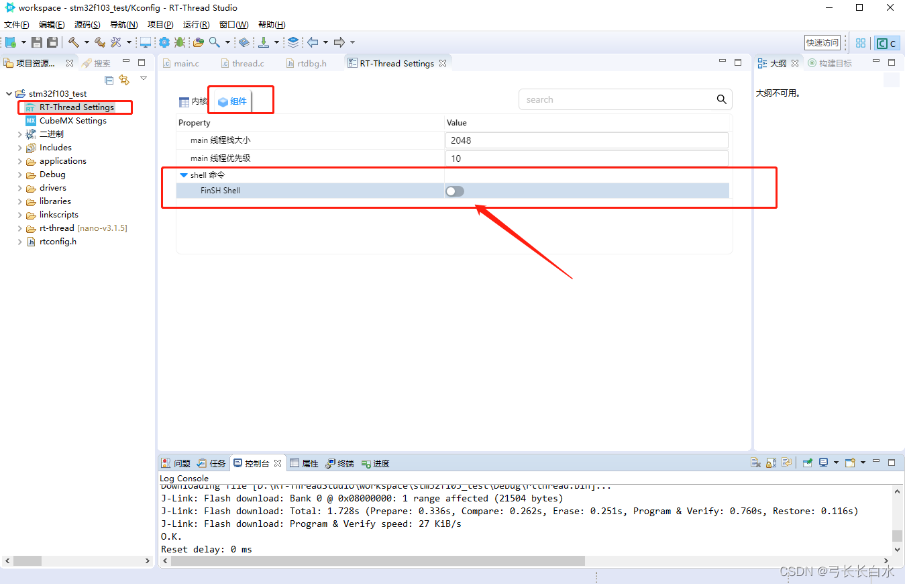Screen dimensions: 905x584
Task: Expand the 二进制 tree node
Action: pos(19,134)
